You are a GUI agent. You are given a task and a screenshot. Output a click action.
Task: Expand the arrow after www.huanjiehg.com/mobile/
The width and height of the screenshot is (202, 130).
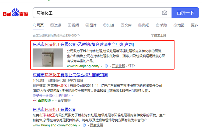click(x=79, y=125)
